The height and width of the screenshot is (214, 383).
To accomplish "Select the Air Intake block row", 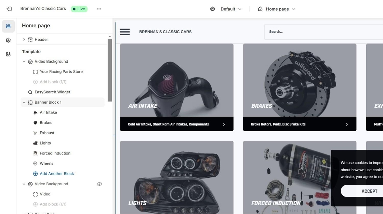I will (63, 112).
